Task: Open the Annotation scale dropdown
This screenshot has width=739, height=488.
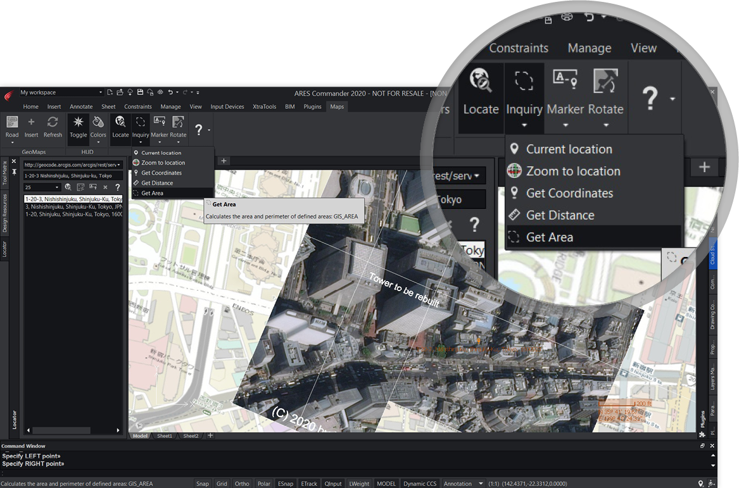Action: click(481, 484)
